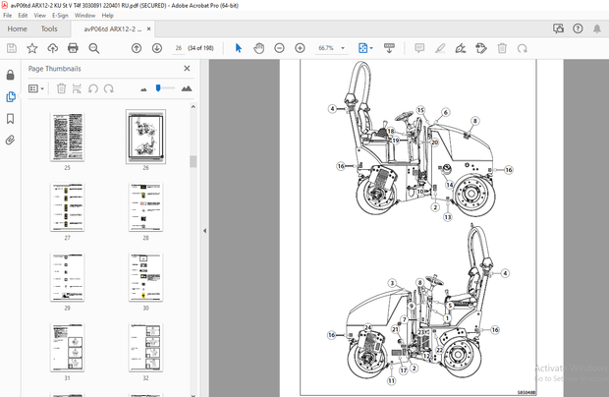Activate the Selection arrow tool

[x=238, y=47]
